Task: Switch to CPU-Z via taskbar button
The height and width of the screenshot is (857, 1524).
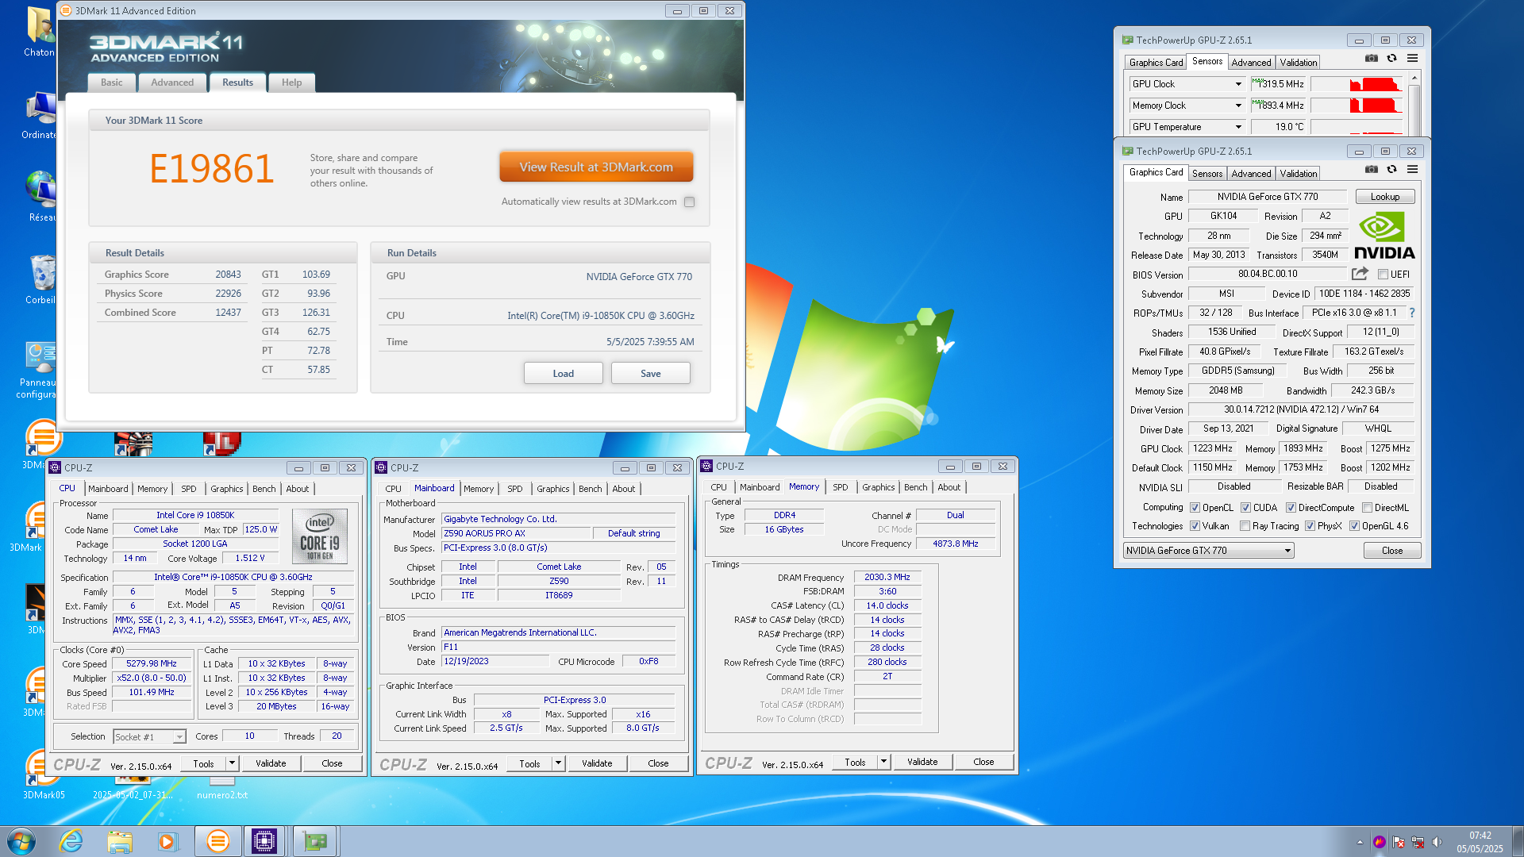Action: [x=264, y=841]
